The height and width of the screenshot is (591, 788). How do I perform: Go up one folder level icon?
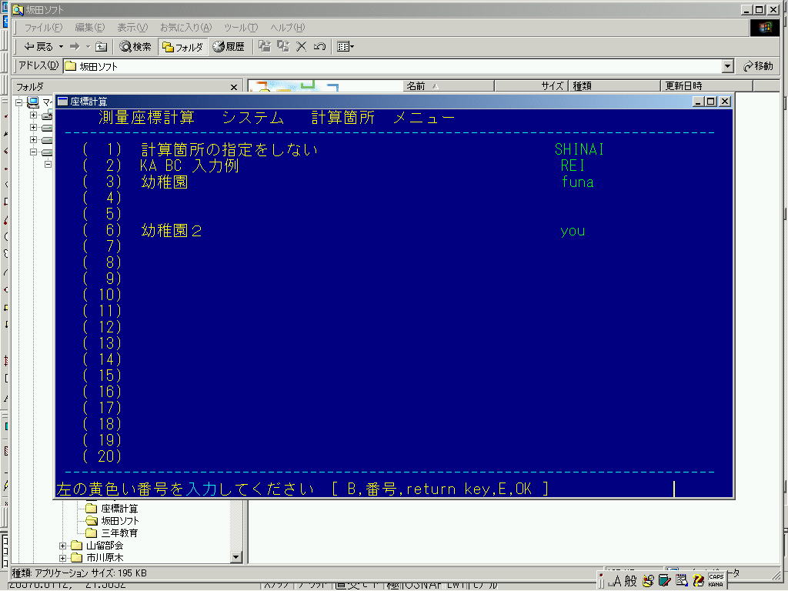(x=102, y=47)
